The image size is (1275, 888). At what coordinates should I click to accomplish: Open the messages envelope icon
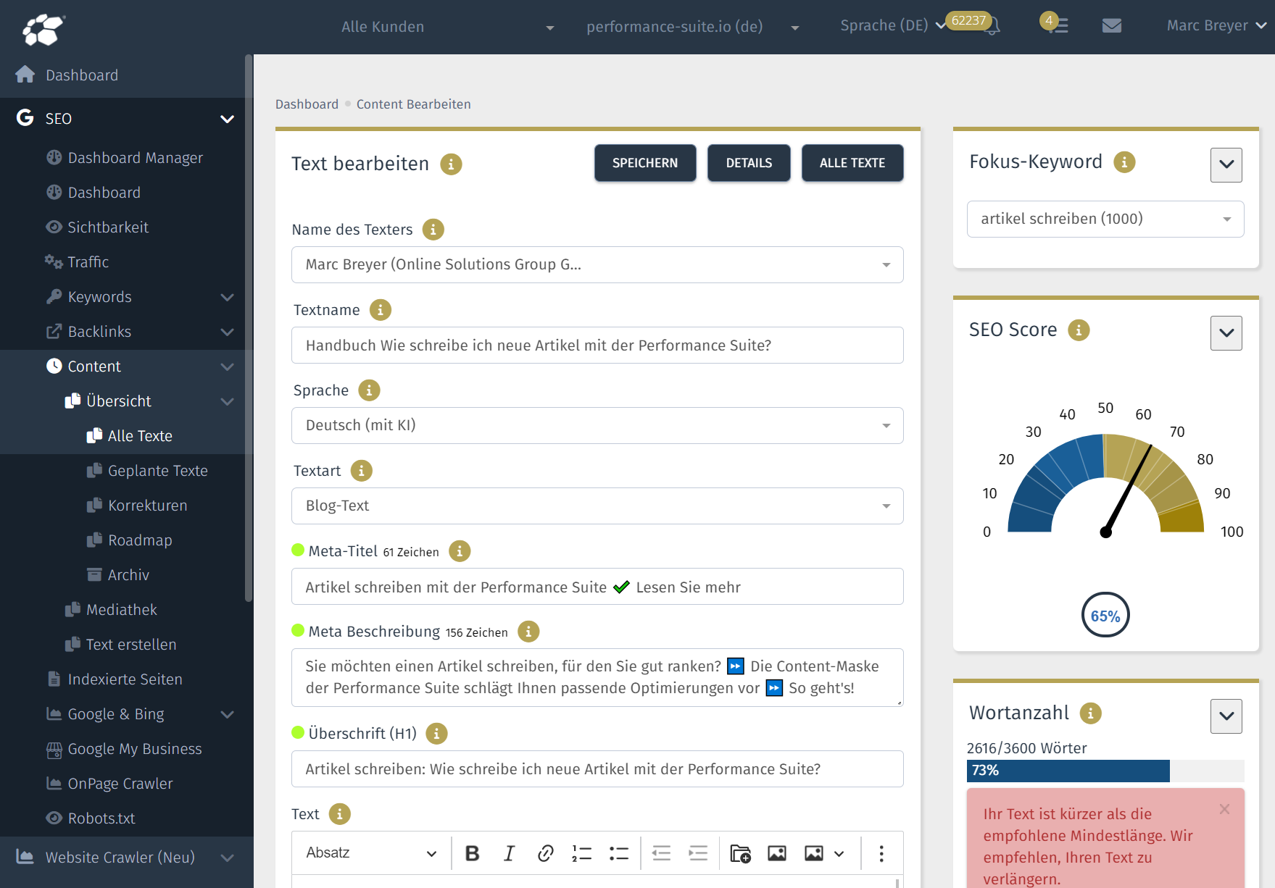coord(1111,26)
